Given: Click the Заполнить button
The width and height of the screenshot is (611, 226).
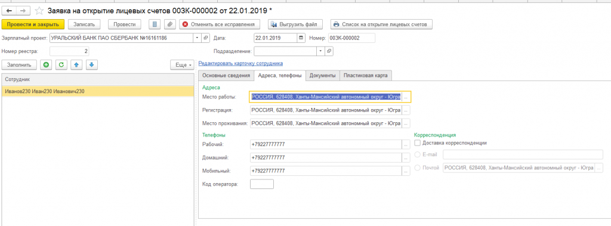Looking at the screenshot, I should pos(19,65).
